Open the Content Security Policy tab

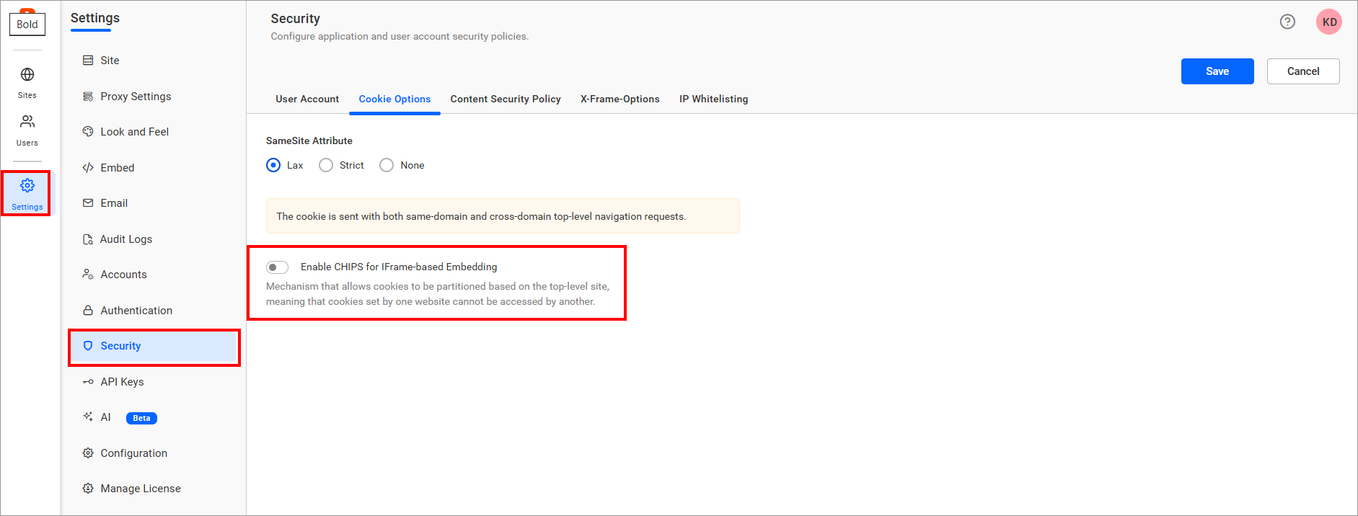[506, 99]
